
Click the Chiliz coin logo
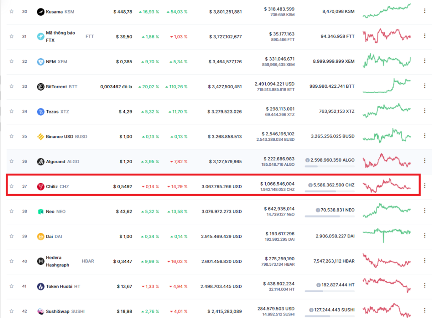point(40,187)
